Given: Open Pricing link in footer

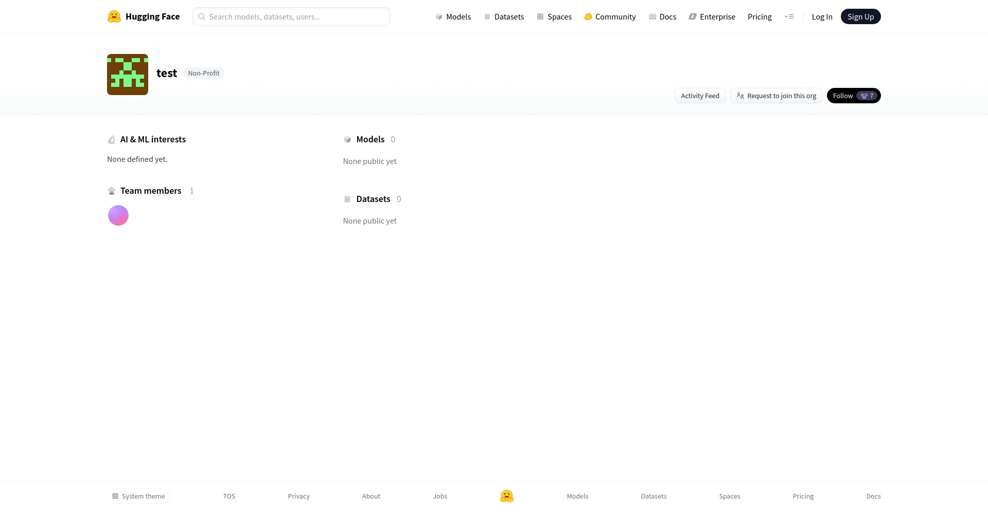Looking at the screenshot, I should click(803, 496).
